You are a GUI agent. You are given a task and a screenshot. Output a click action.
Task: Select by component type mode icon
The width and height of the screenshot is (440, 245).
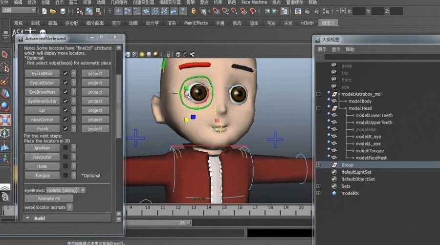(x=98, y=11)
